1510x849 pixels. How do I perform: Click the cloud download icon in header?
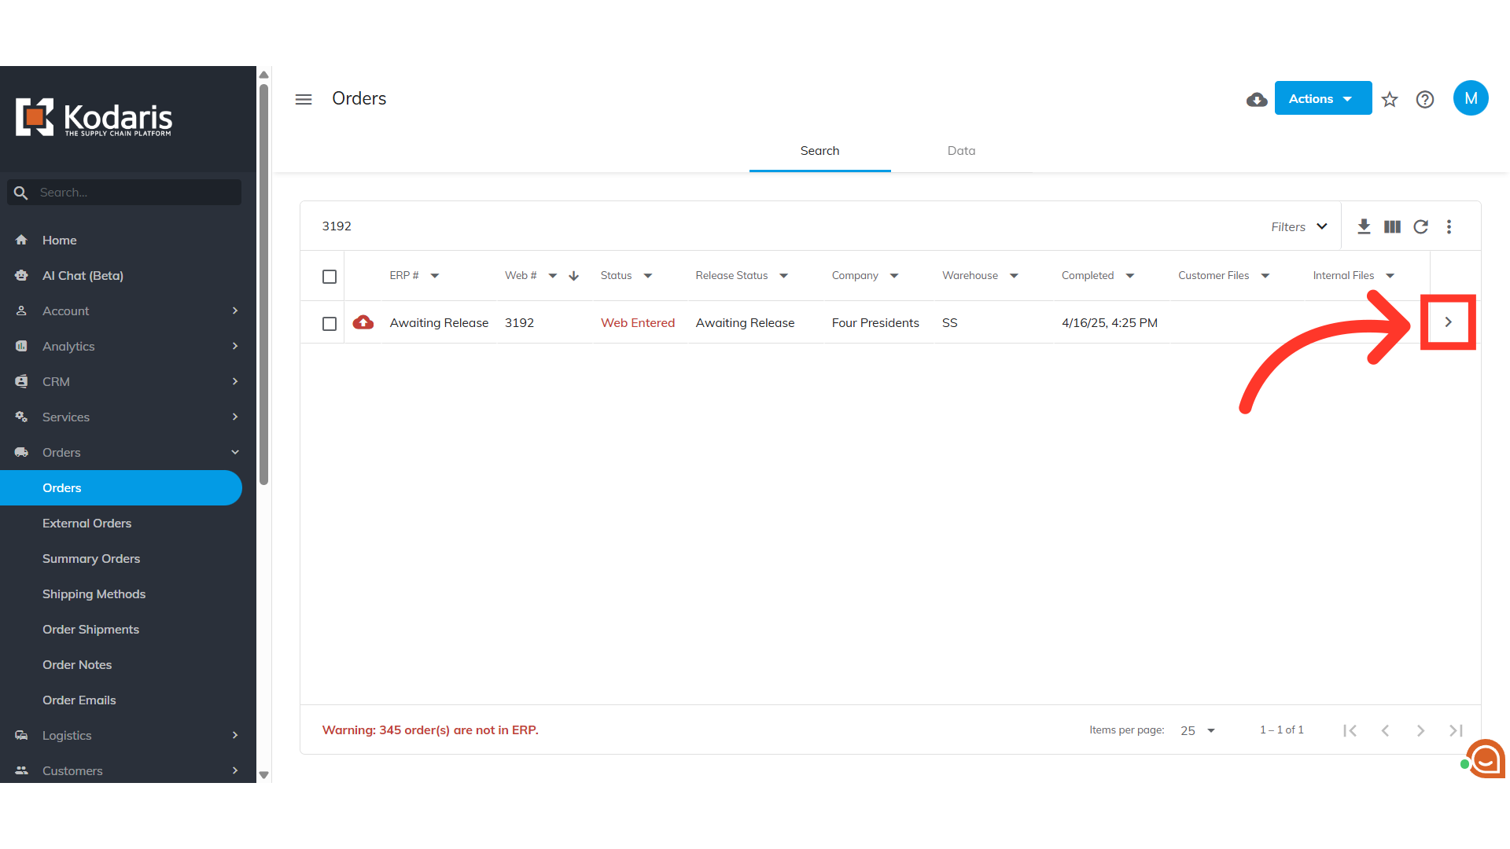click(x=1257, y=100)
